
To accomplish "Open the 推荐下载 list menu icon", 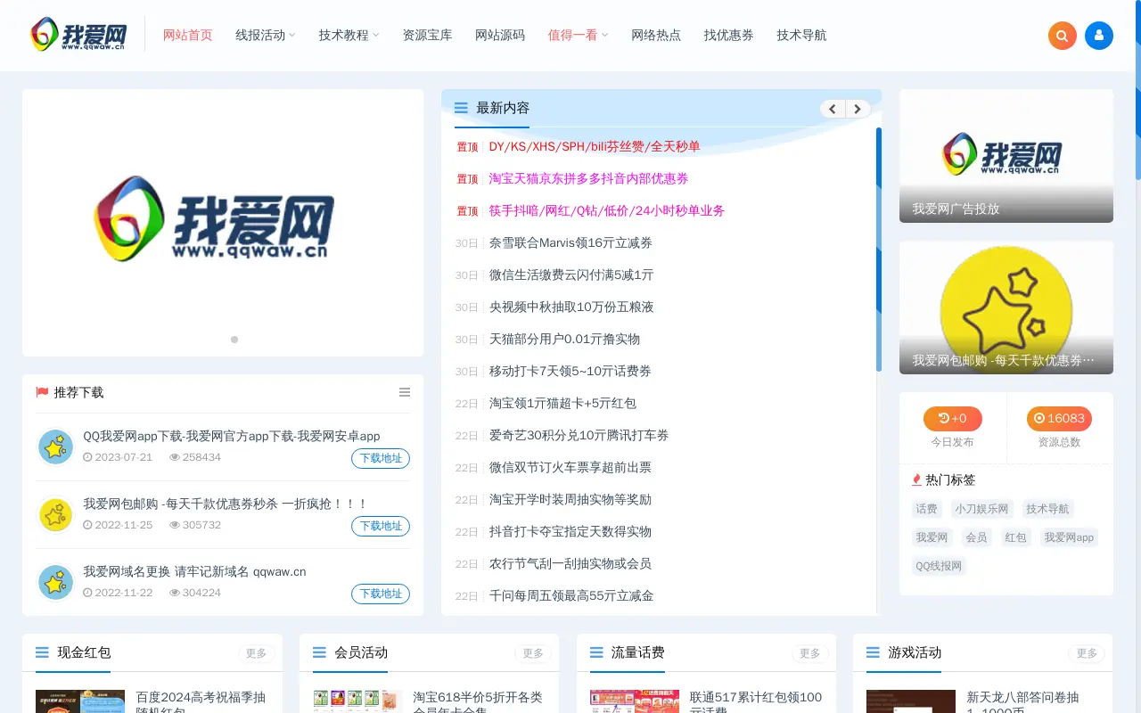I will pyautogui.click(x=405, y=392).
